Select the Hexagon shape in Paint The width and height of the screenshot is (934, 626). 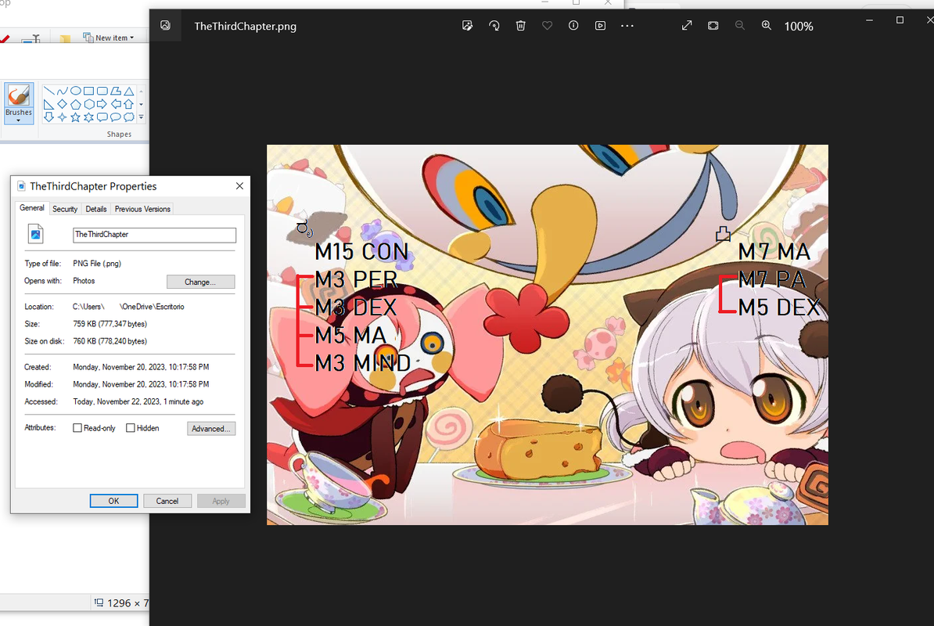click(88, 104)
